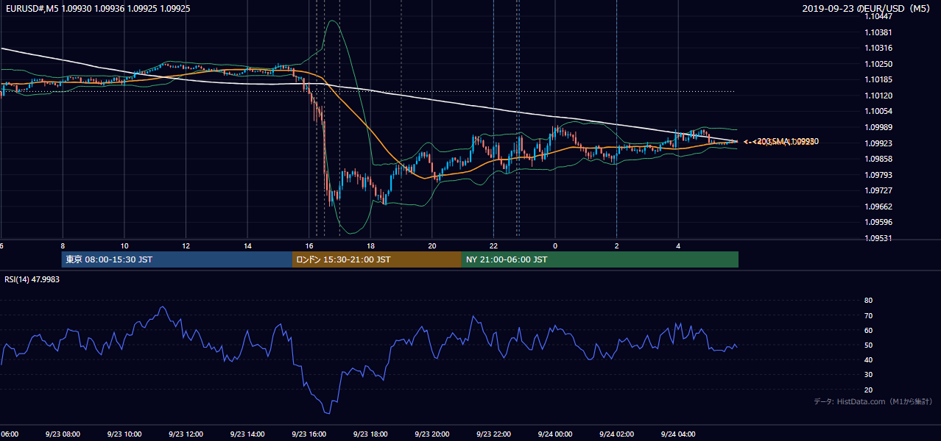Click the データ: HistData.com source credit
Image resolution: width=941 pixels, height=441 pixels.
[873, 401]
